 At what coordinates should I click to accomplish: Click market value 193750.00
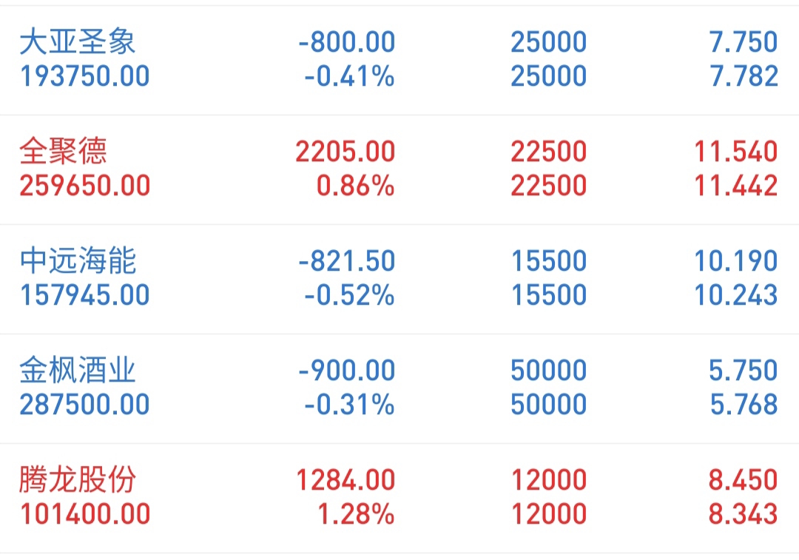pos(84,76)
